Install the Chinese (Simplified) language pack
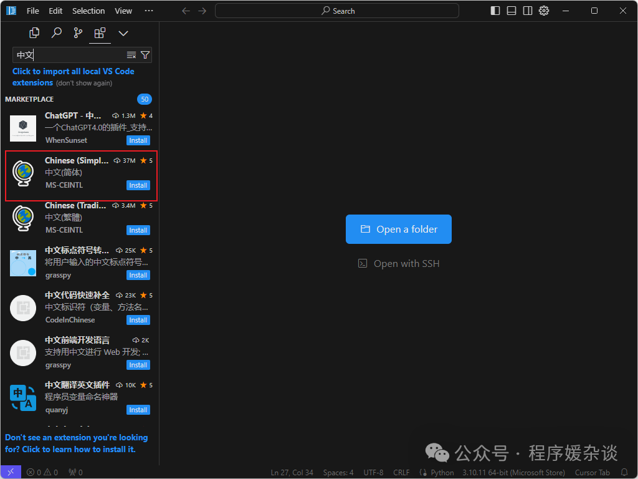 [x=138, y=185]
